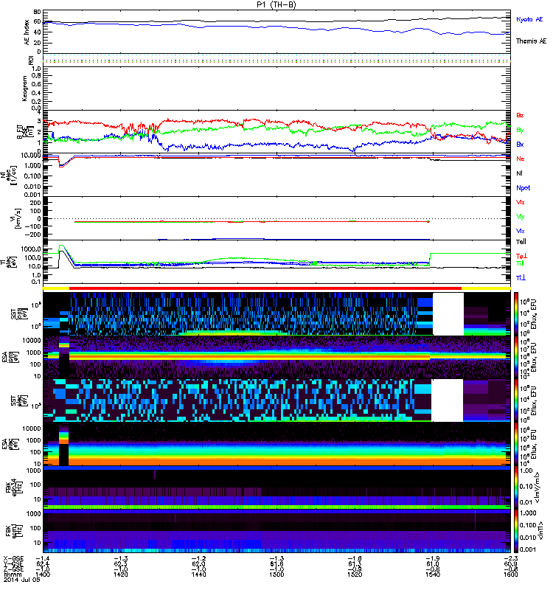Click the X-GSE row label
The image size is (553, 590).
pos(13,558)
